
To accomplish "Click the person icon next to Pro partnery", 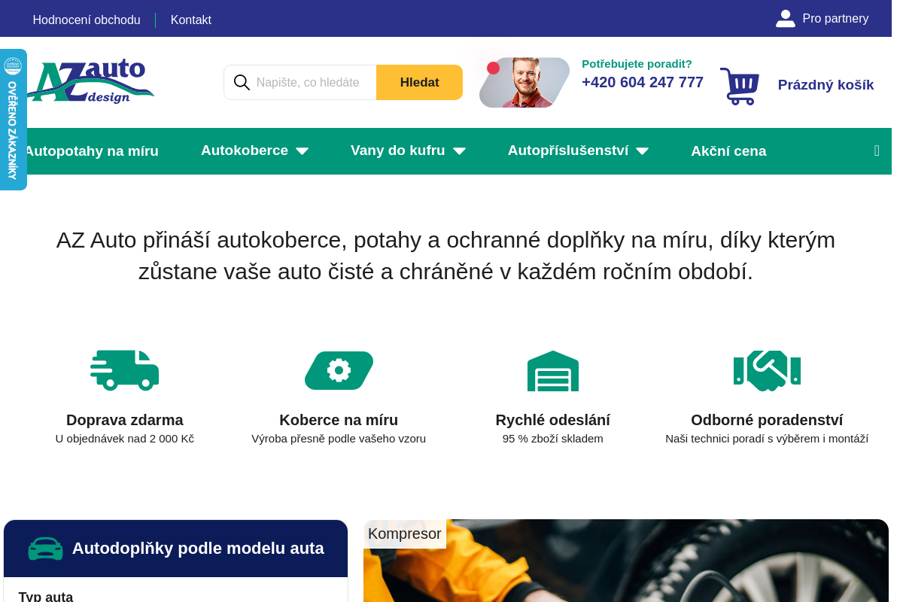I will click(785, 18).
